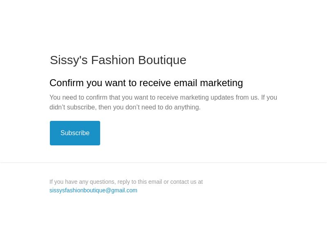Image resolution: width=327 pixels, height=245 pixels.
Task: Click the blue Subscribe button
Action: pos(75,133)
